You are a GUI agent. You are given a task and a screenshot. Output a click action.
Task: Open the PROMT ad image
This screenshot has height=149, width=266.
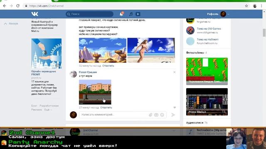[47, 53]
